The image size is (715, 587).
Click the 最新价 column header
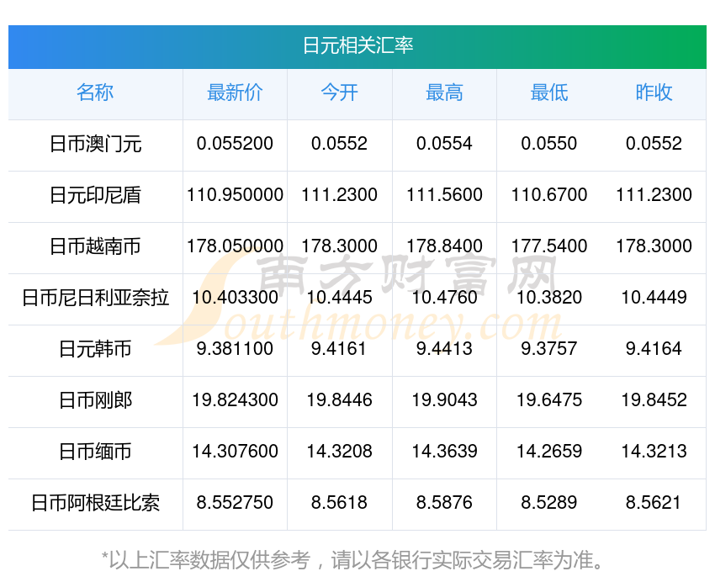pos(235,93)
